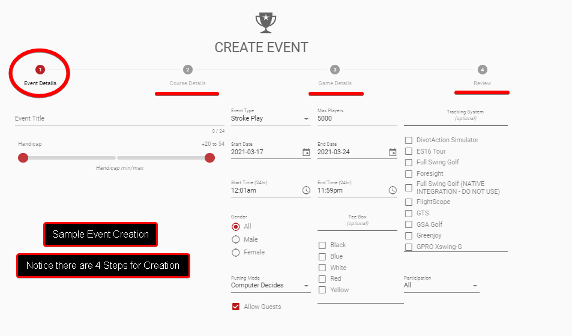
Task: Uncheck the Allow Guests checkbox
Action: tap(236, 307)
